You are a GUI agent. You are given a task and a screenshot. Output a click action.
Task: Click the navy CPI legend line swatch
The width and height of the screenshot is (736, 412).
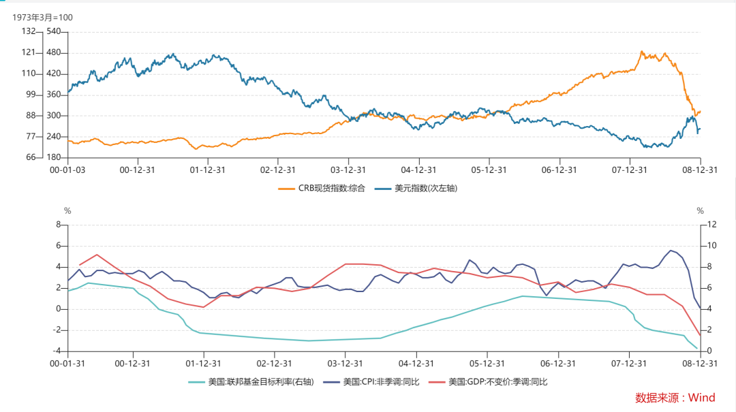(x=331, y=382)
